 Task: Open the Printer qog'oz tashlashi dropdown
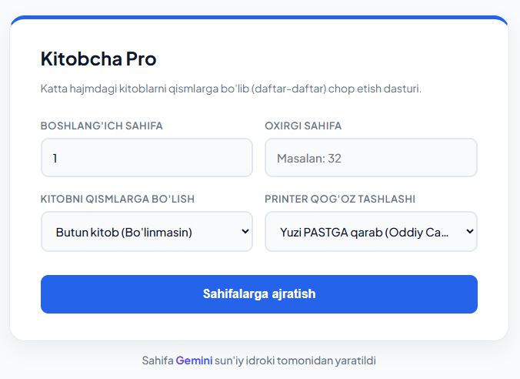371,231
